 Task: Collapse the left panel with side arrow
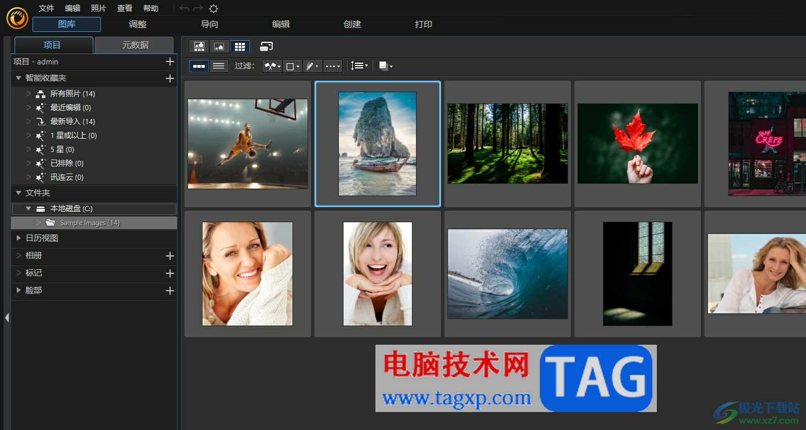coord(7,317)
